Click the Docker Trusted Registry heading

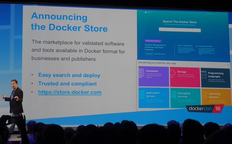pyautogui.click(x=185, y=46)
